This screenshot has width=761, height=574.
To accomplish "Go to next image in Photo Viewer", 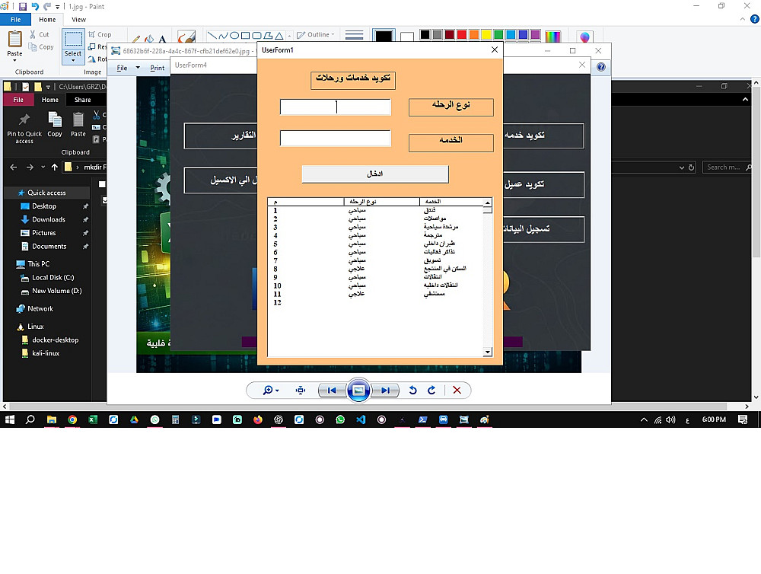I will (x=385, y=391).
